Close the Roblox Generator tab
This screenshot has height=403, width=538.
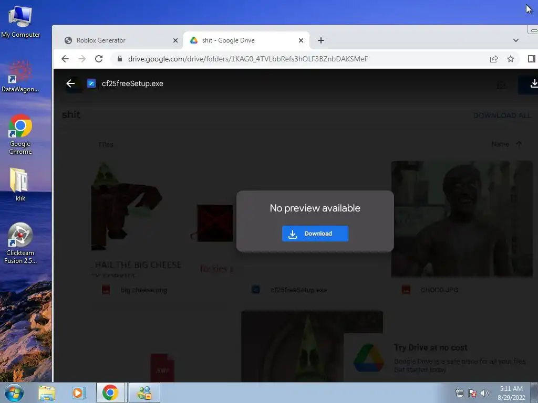pyautogui.click(x=175, y=40)
